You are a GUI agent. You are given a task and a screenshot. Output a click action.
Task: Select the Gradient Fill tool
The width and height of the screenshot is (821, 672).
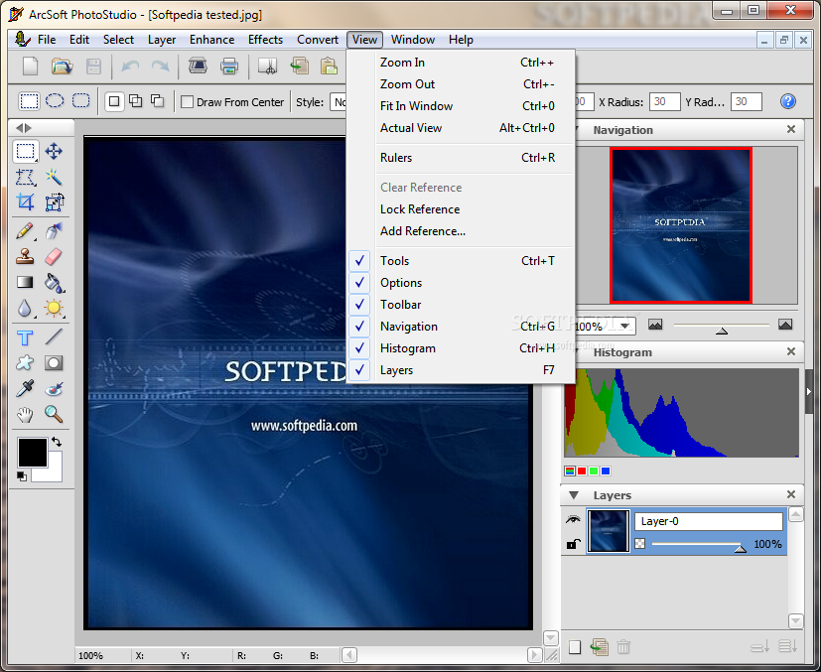pos(25,283)
